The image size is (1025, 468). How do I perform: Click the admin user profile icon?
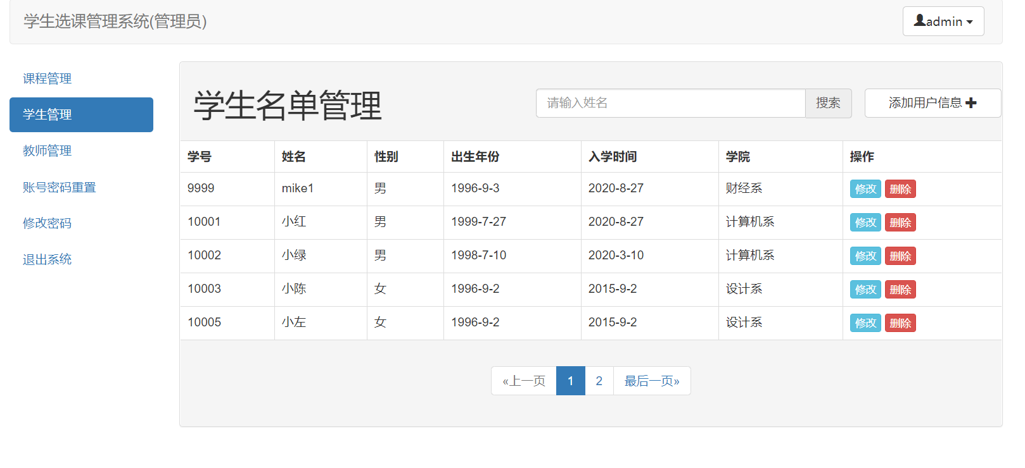click(919, 20)
